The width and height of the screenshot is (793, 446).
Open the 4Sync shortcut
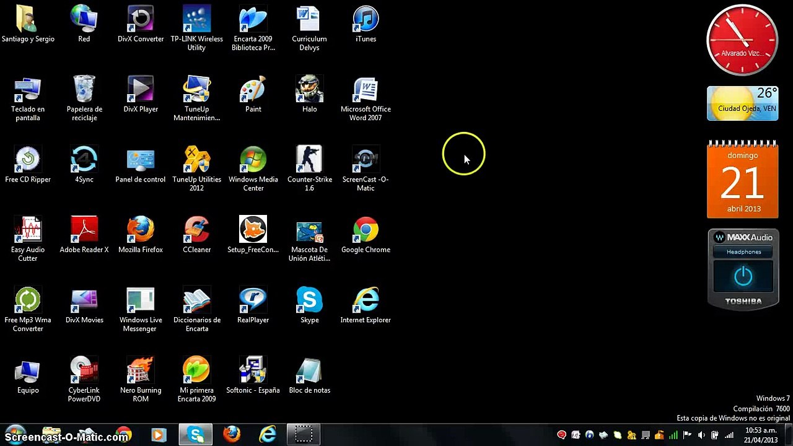84,165
